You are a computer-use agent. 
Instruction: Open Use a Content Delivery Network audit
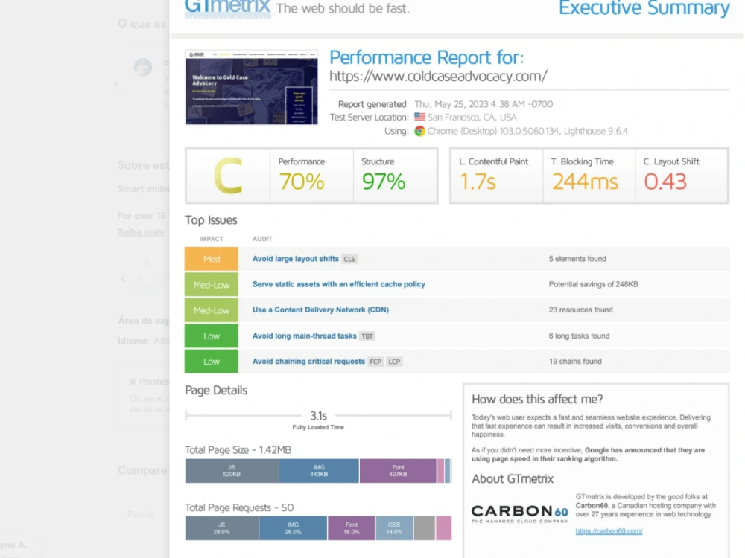(320, 310)
